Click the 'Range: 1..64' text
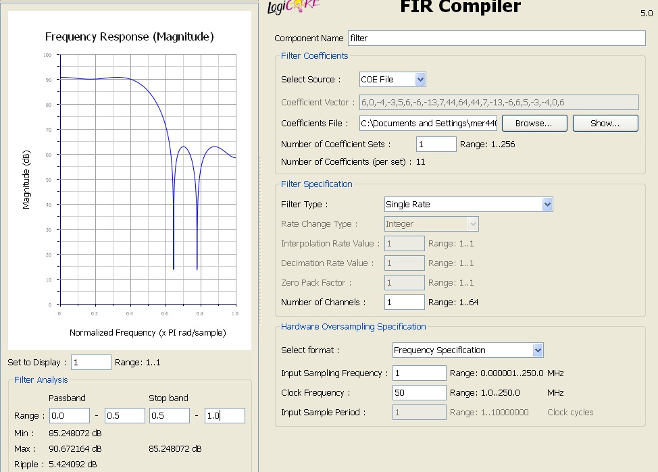The width and height of the screenshot is (658, 472). point(453,302)
